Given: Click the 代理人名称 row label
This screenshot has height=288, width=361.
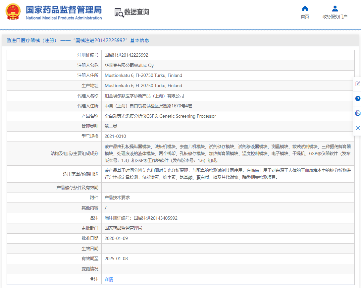Looking at the screenshot, I should (88, 96).
